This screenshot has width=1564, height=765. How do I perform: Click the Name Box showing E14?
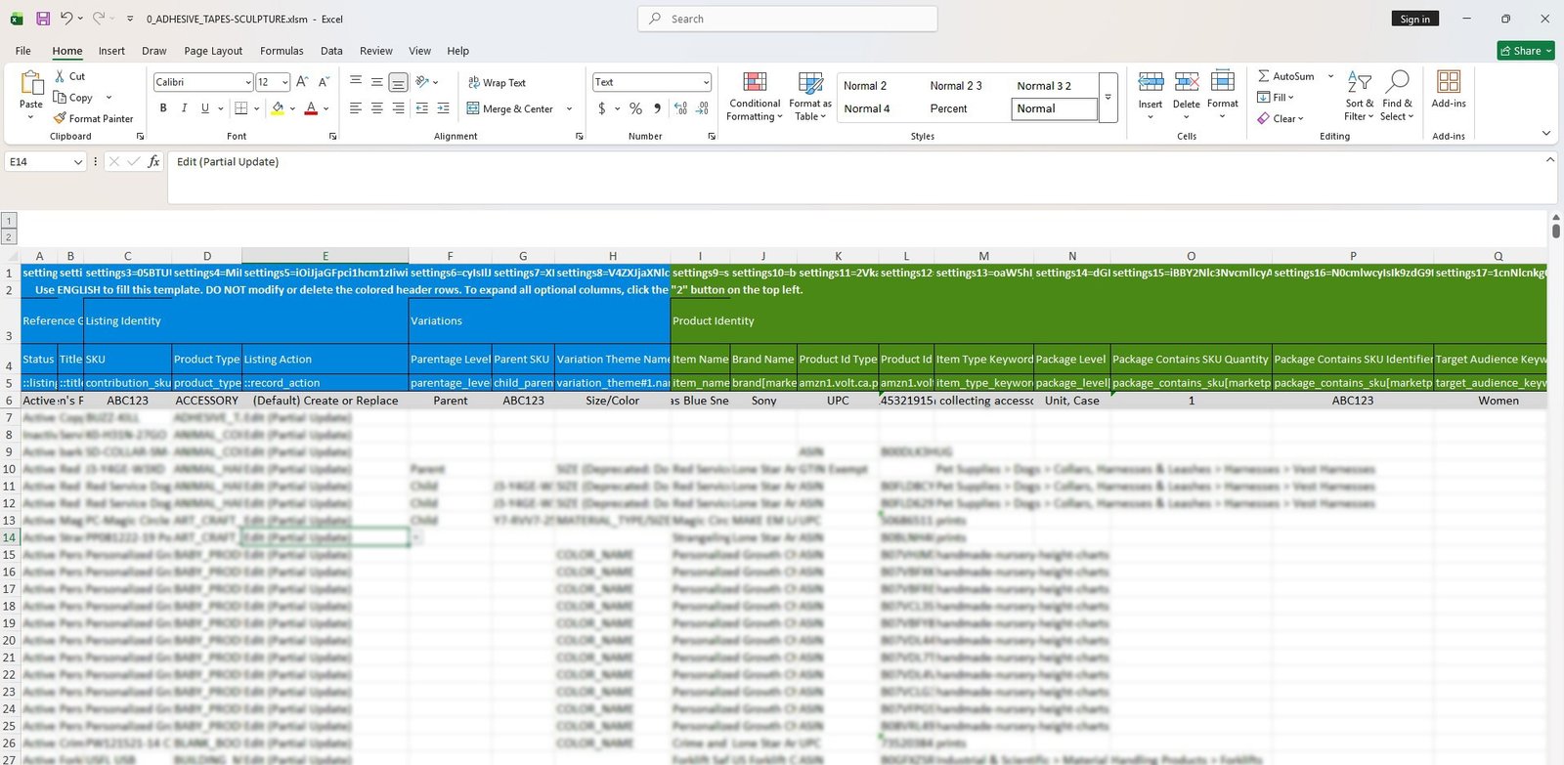click(x=39, y=162)
